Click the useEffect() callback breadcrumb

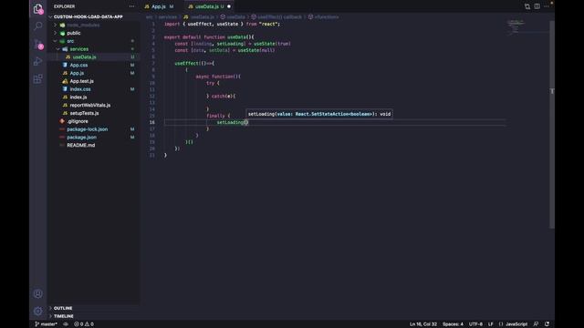point(276,17)
